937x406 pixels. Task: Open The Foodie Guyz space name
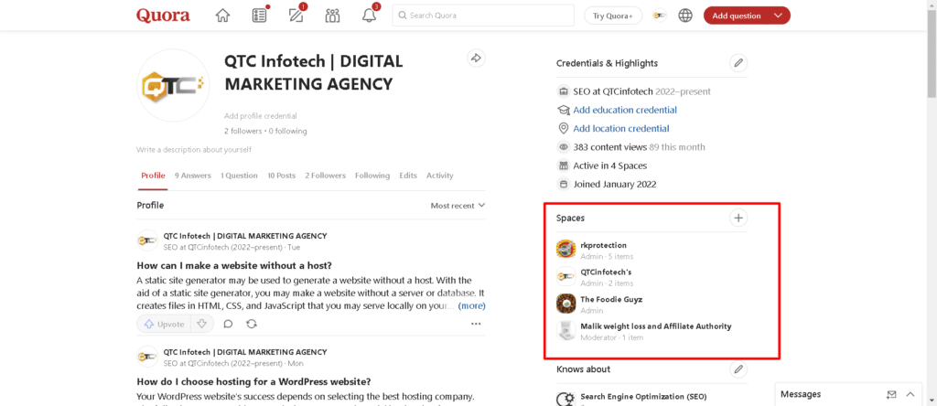tap(611, 299)
